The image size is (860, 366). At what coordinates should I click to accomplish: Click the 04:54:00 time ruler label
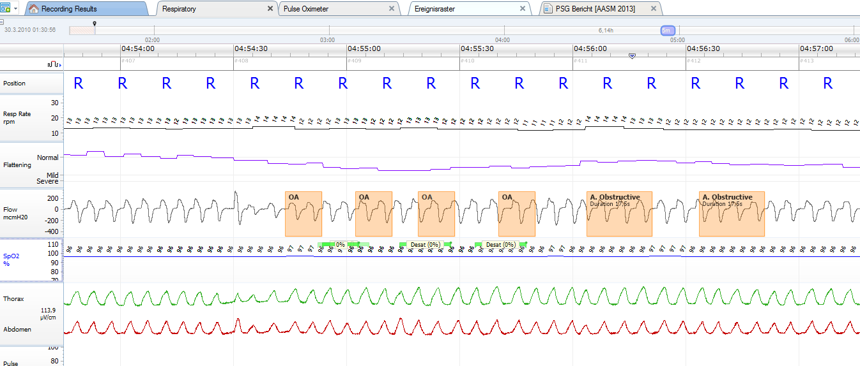(x=137, y=48)
